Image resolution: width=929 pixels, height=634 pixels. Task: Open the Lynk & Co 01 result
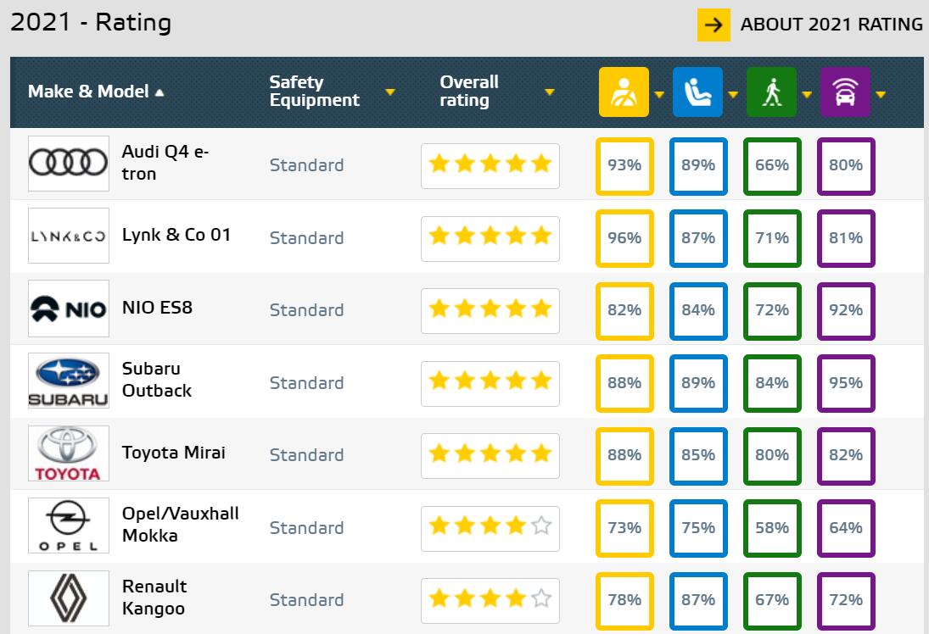coord(176,235)
